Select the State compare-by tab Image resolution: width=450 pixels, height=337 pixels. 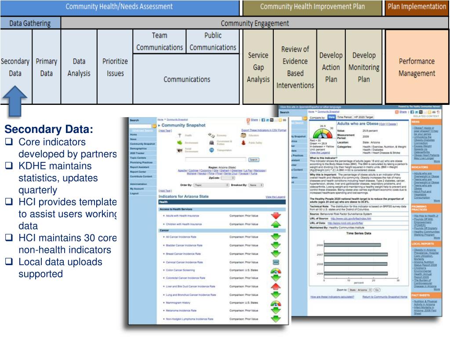[331, 117]
